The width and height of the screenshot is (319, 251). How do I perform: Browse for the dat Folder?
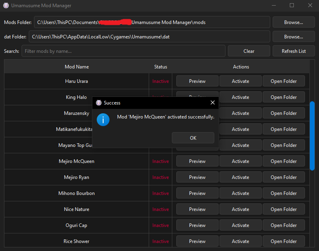click(293, 37)
